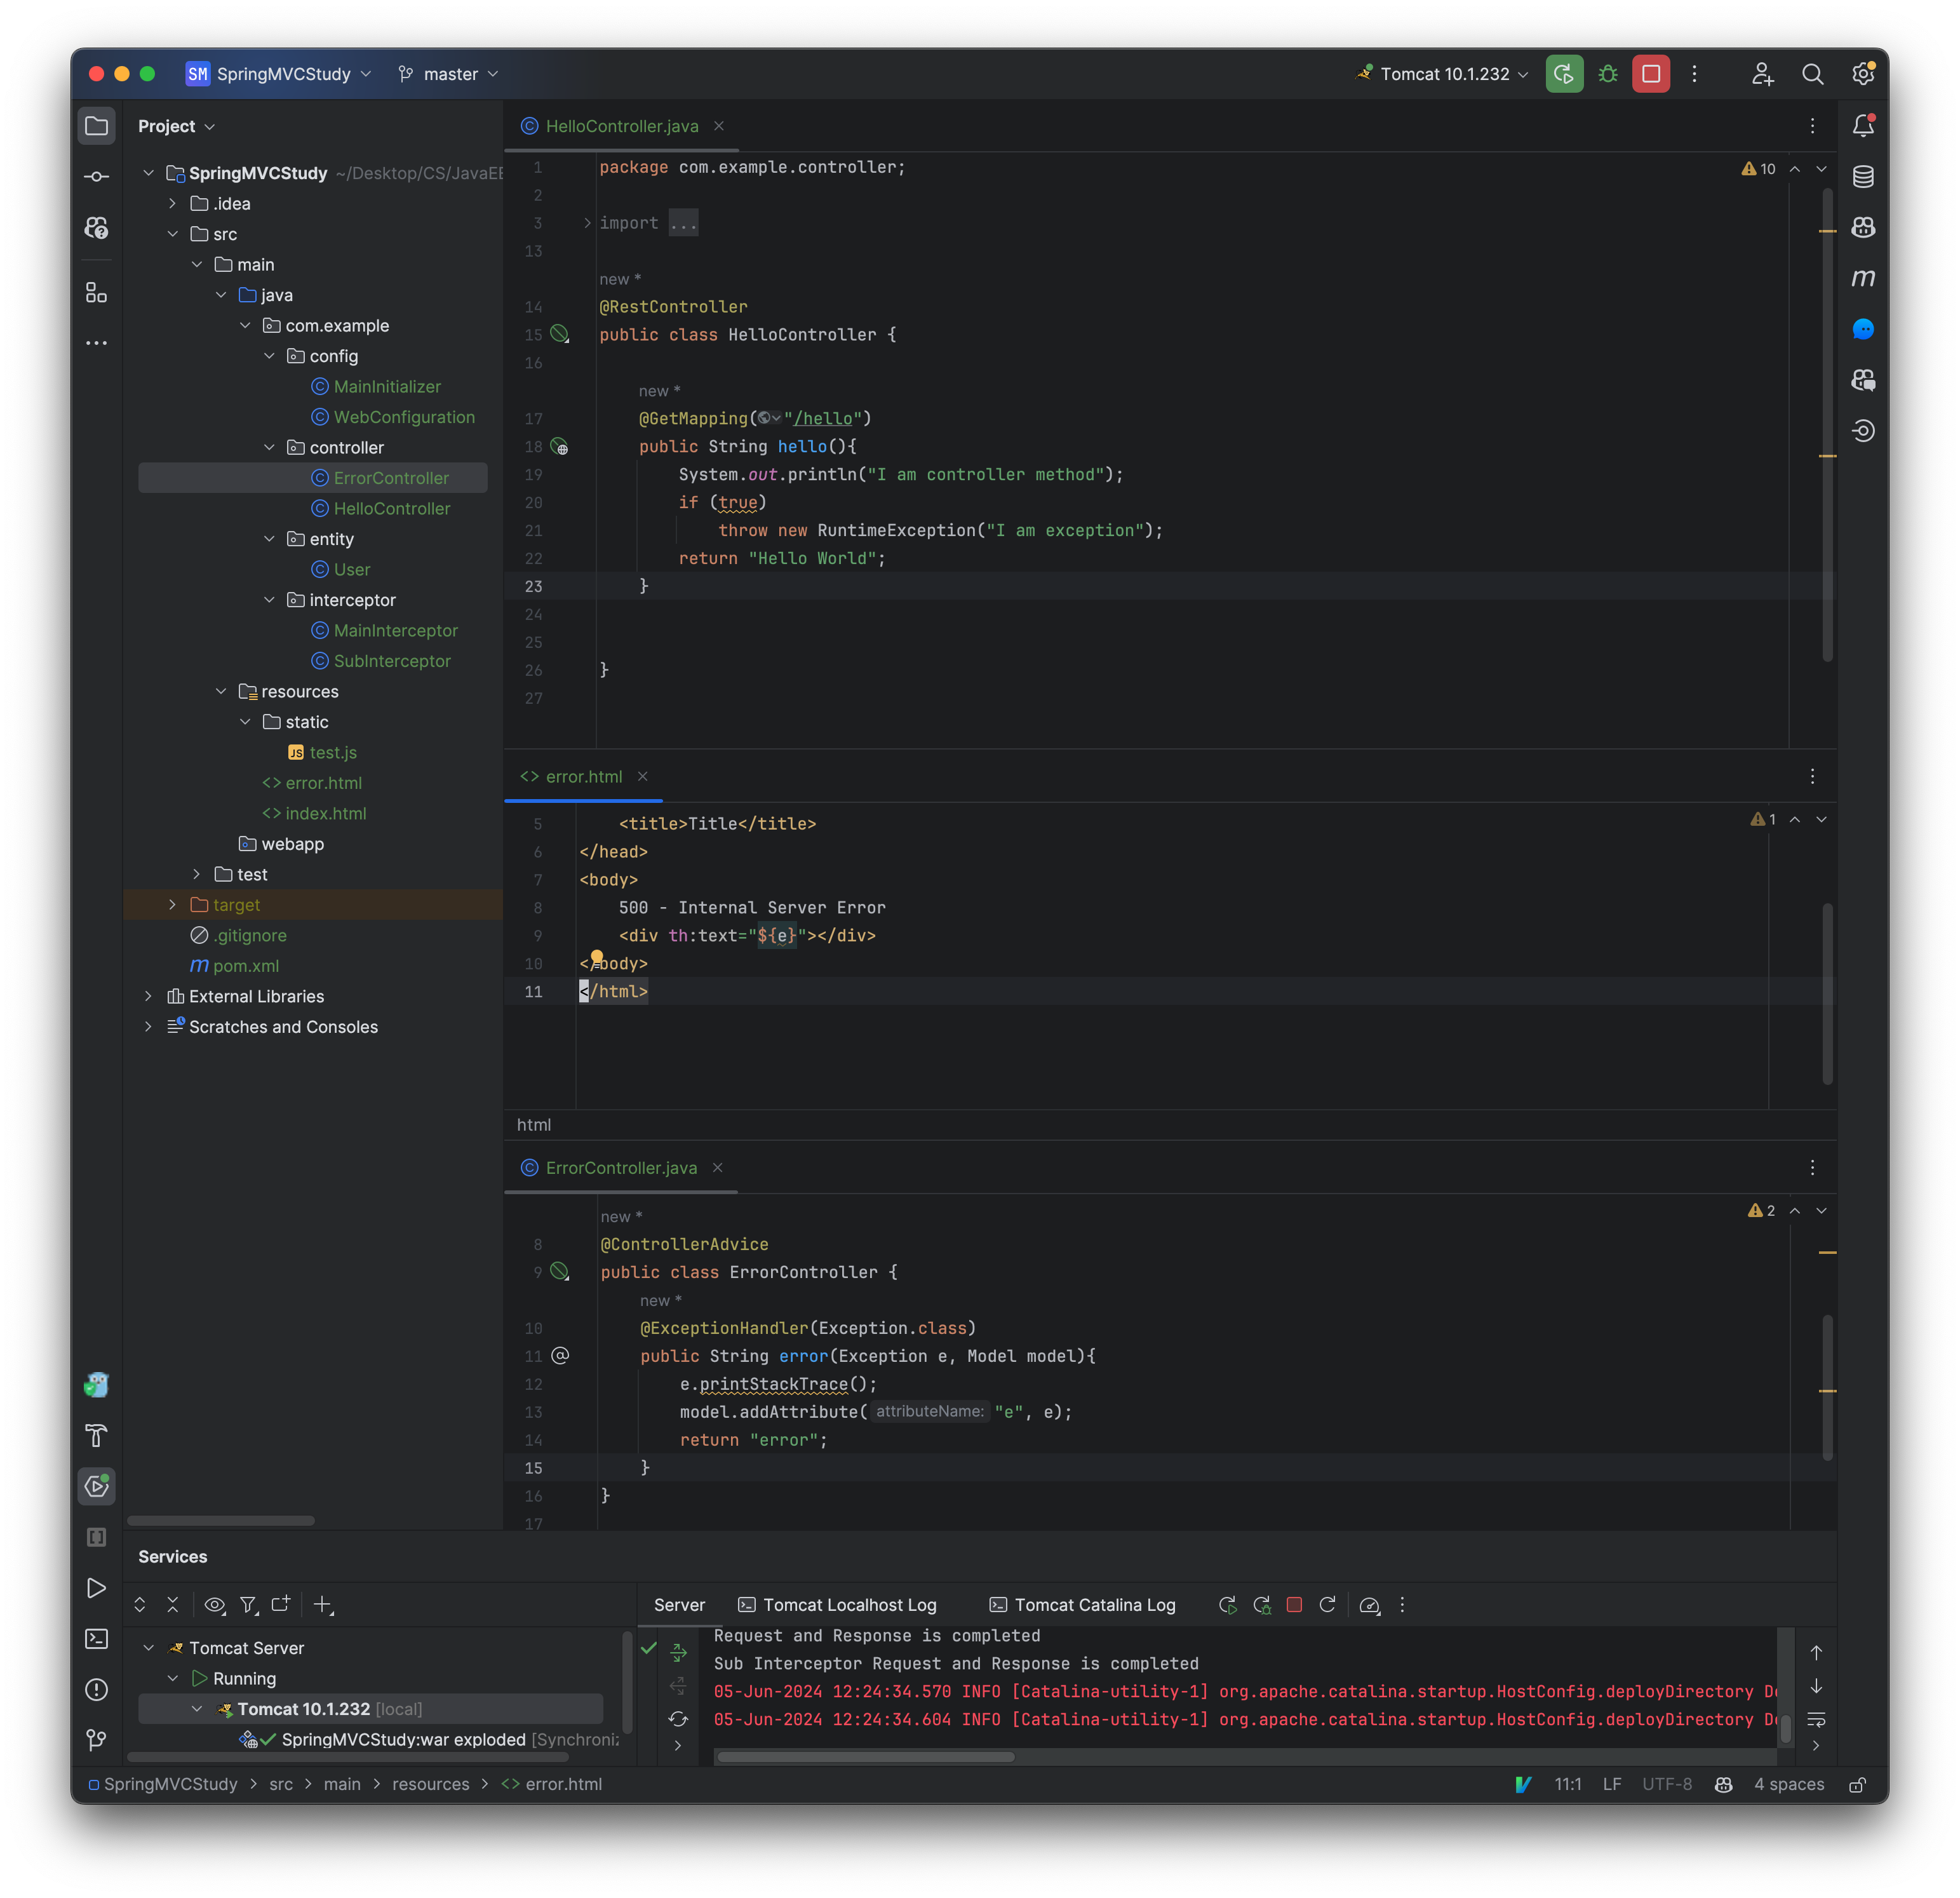
Task: Open the Maven tool window
Action: click(1863, 278)
